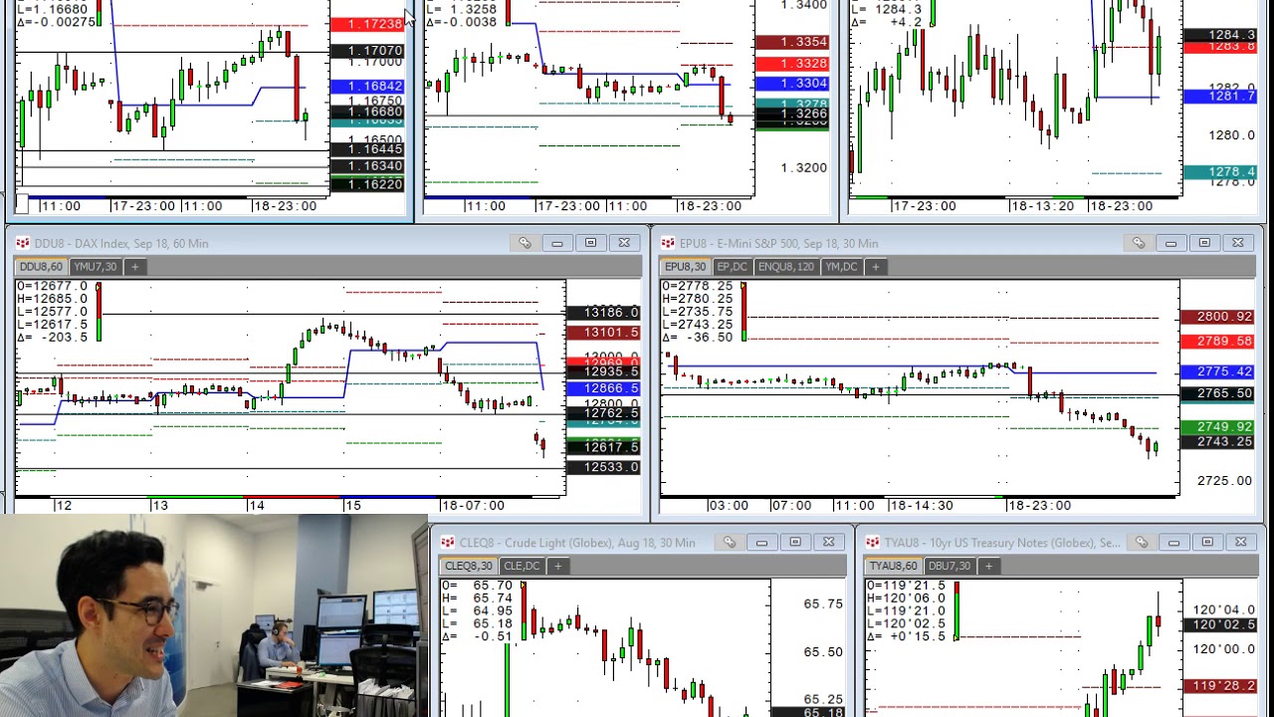Click the red 2789.58 price label
The image size is (1274, 717).
click(1219, 342)
